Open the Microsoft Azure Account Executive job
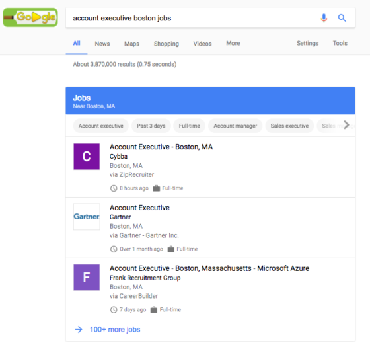Image resolution: width=370 pixels, height=347 pixels. tap(209, 268)
